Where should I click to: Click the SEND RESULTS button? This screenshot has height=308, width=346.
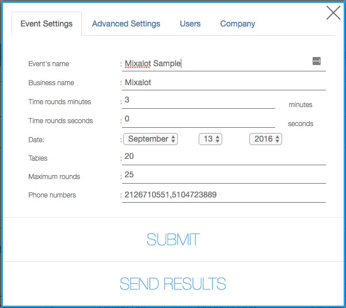point(173,284)
